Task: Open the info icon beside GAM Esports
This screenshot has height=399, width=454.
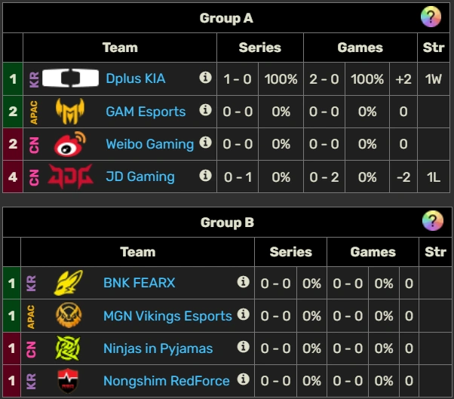Action: [x=205, y=110]
